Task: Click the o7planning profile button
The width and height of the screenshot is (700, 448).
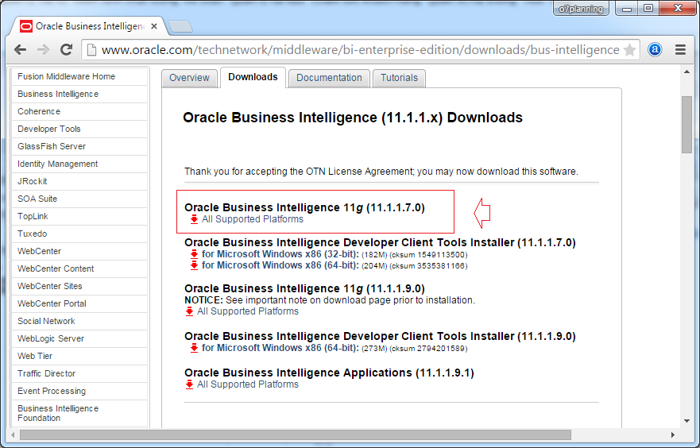Action: [581, 9]
